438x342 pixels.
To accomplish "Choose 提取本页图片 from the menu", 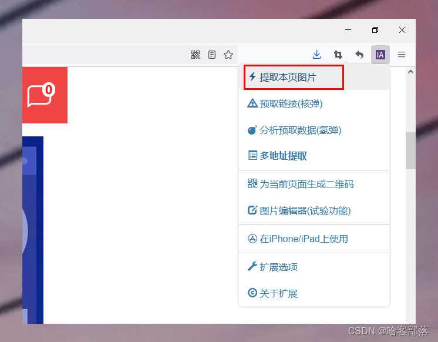I will 314,77.
